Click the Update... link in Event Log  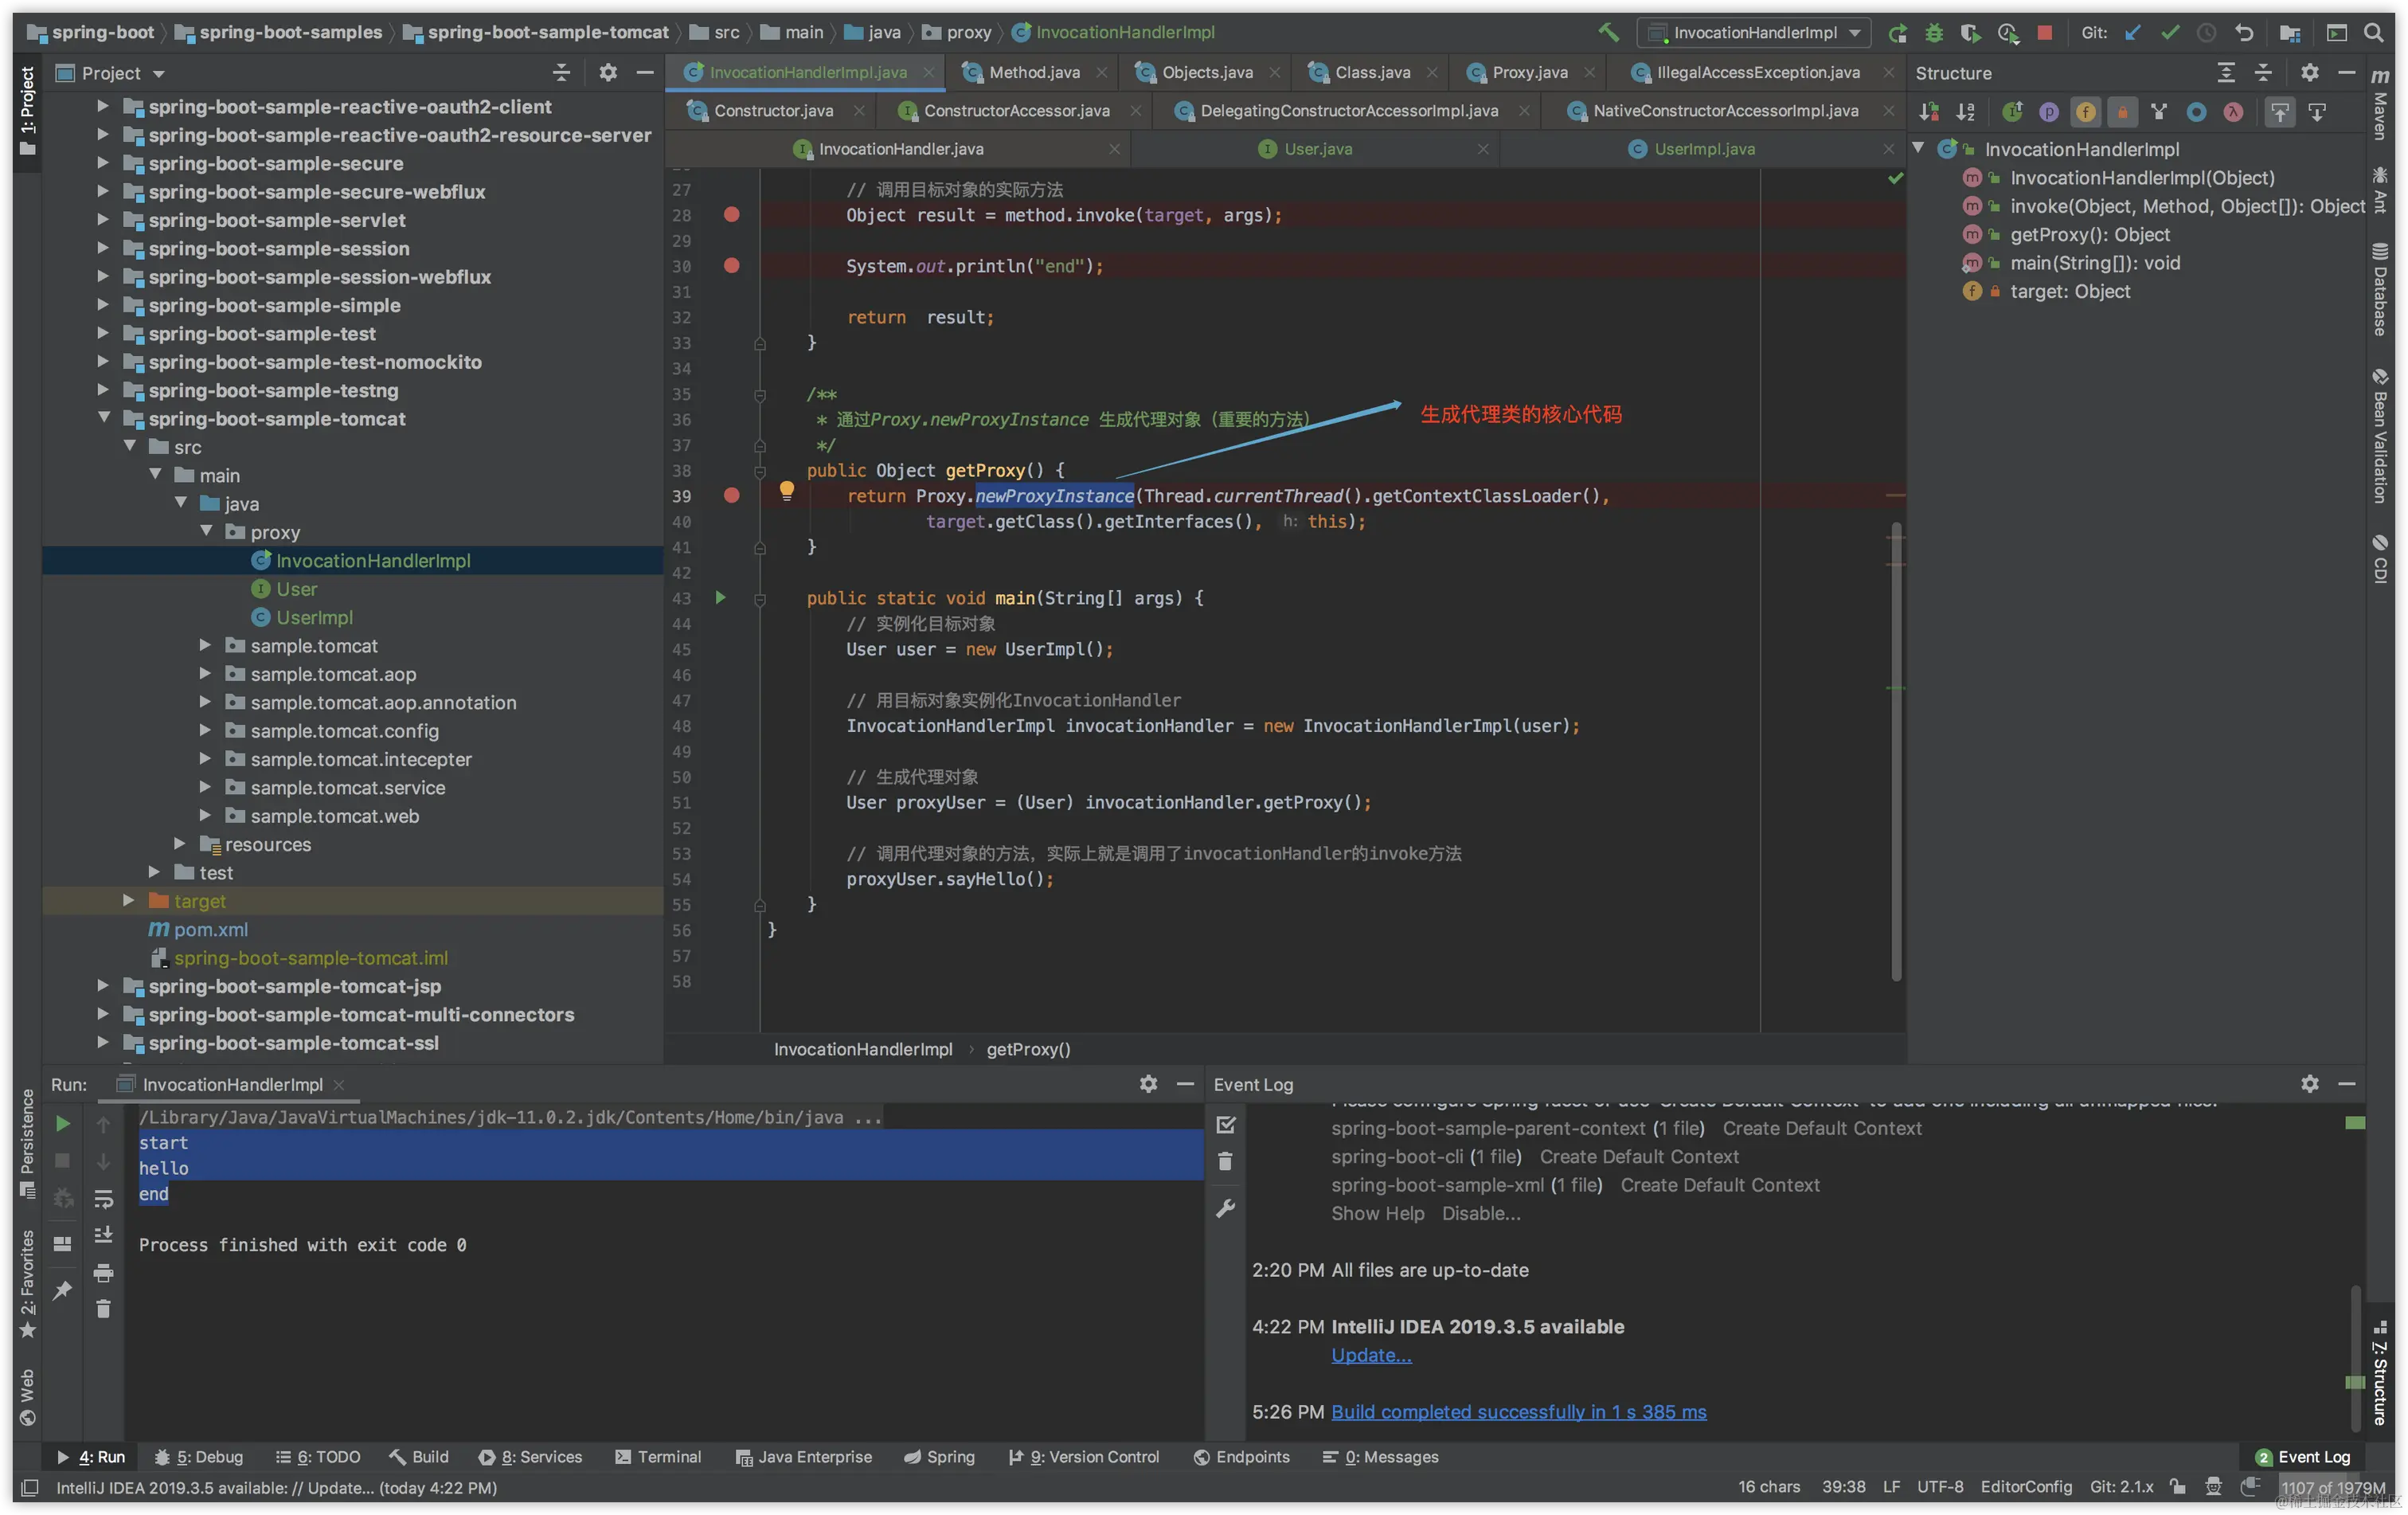coord(1371,1355)
